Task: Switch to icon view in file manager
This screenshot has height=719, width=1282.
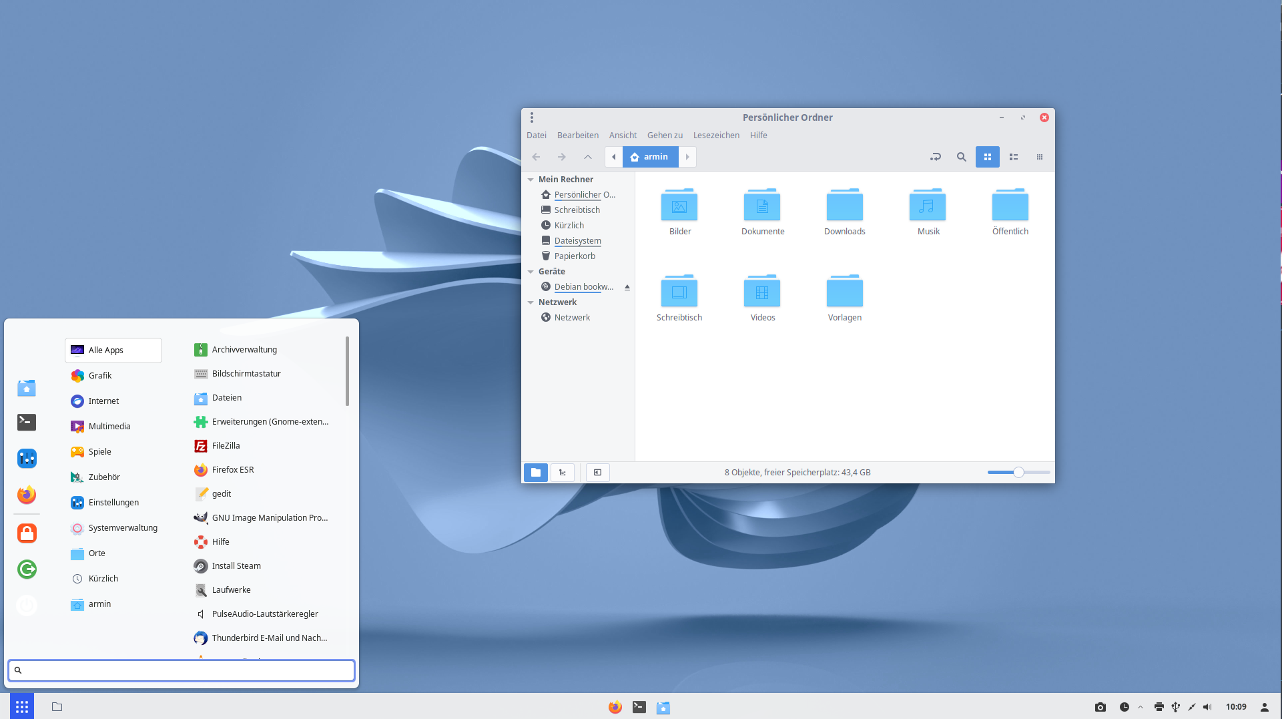Action: tap(987, 157)
